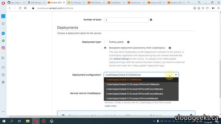Show info icon for Blue/green deployment
Screen dimensions: 221x124
tap(170, 48)
